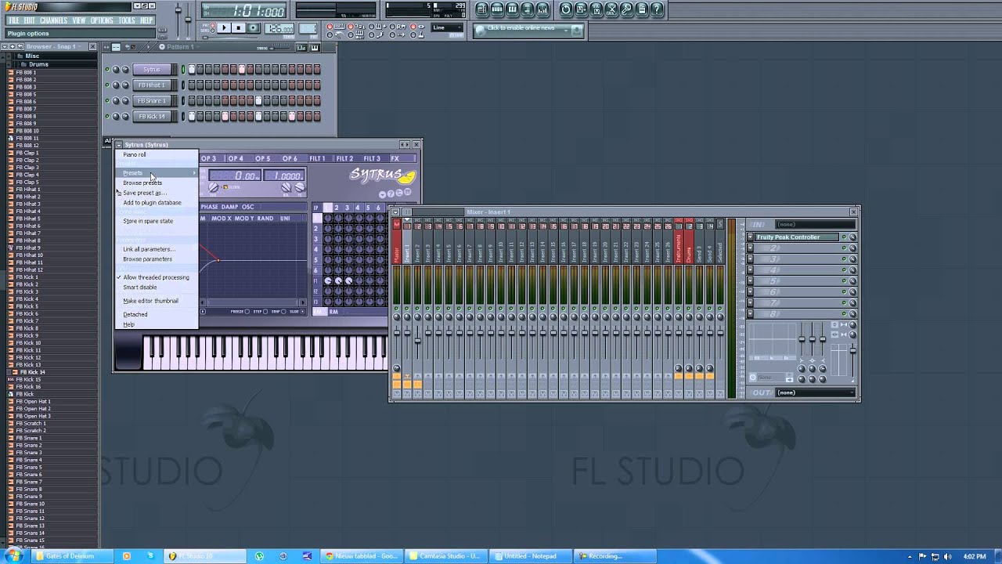Show the Step Sequencer via toolbar icon

pos(497,9)
